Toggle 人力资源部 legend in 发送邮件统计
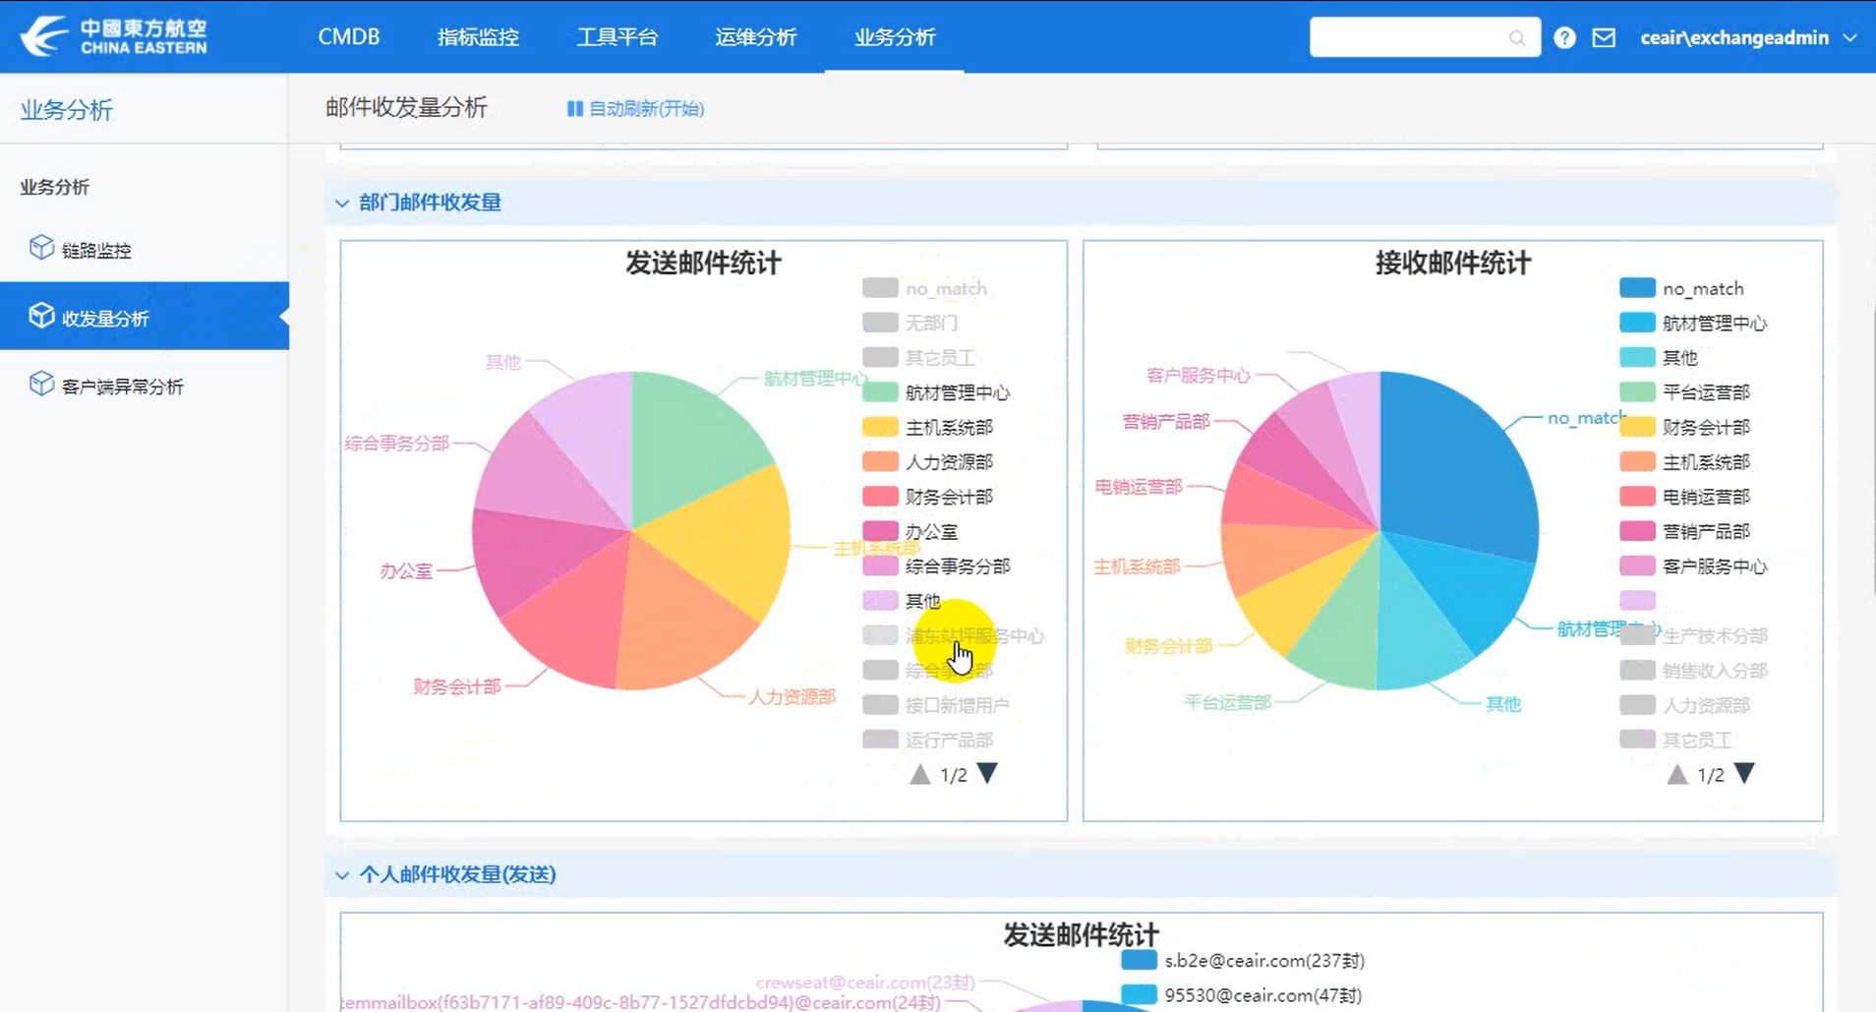 click(927, 461)
